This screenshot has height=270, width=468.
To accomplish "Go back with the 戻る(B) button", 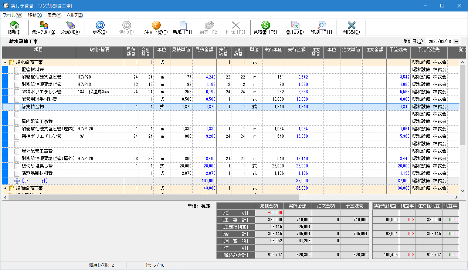I will click(x=99, y=27).
